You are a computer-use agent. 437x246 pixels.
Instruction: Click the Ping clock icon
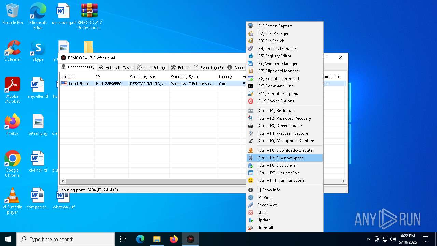(251, 197)
